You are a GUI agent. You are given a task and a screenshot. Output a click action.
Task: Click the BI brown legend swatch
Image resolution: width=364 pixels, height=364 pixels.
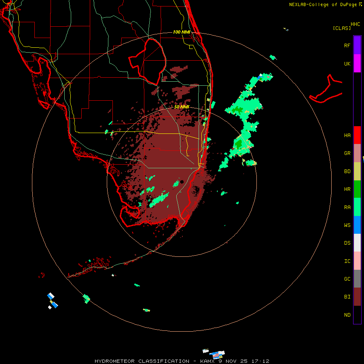[x=357, y=297]
